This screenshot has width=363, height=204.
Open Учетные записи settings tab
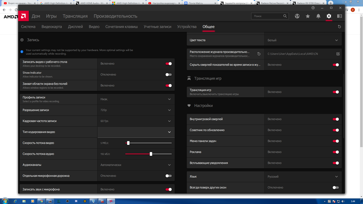click(157, 26)
